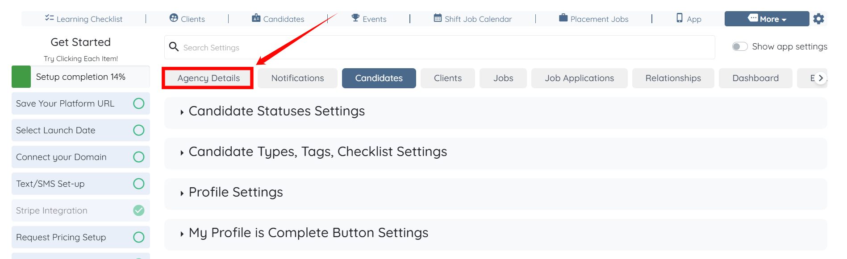Check the Save Your Platform URL circle
The height and width of the screenshot is (259, 847).
(139, 103)
